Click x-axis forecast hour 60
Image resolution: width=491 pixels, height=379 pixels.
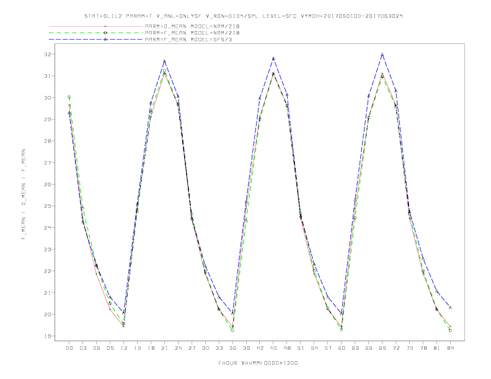pos(342,348)
